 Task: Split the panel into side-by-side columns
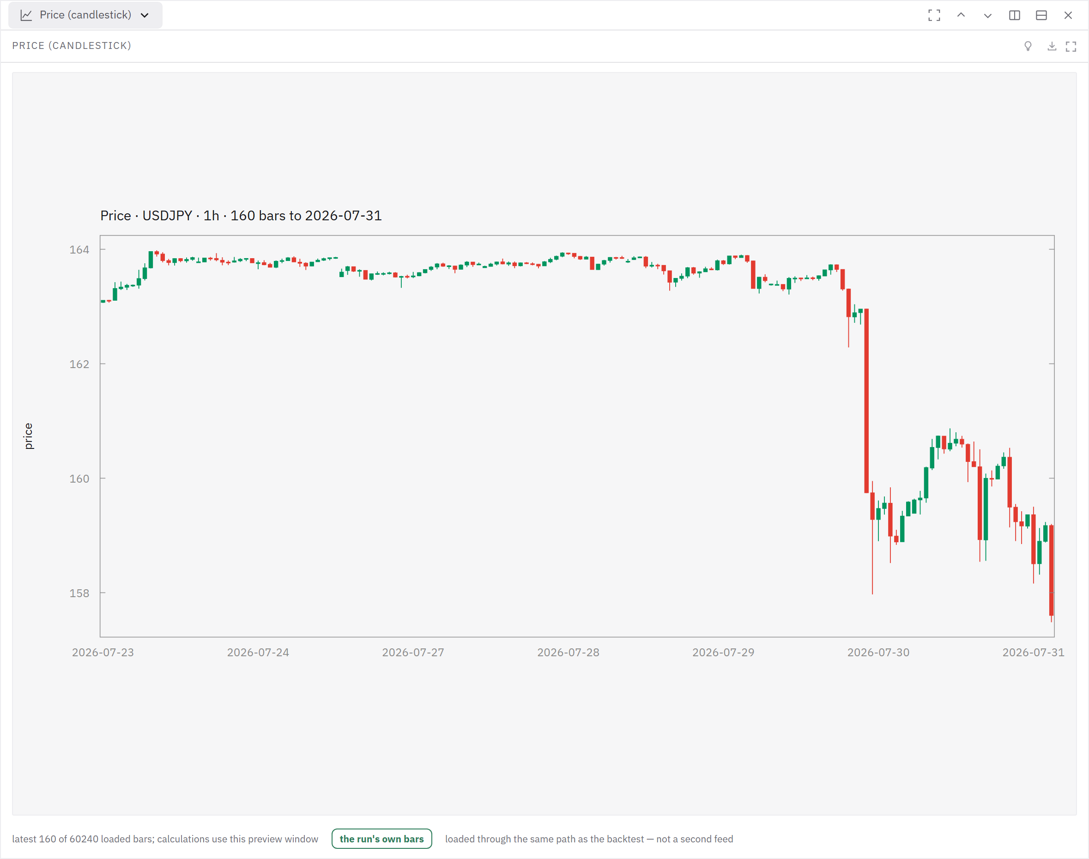1015,15
